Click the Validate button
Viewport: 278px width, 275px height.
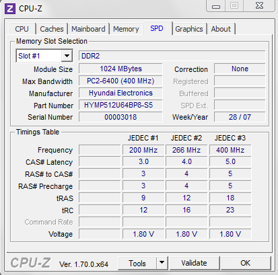click(194, 263)
